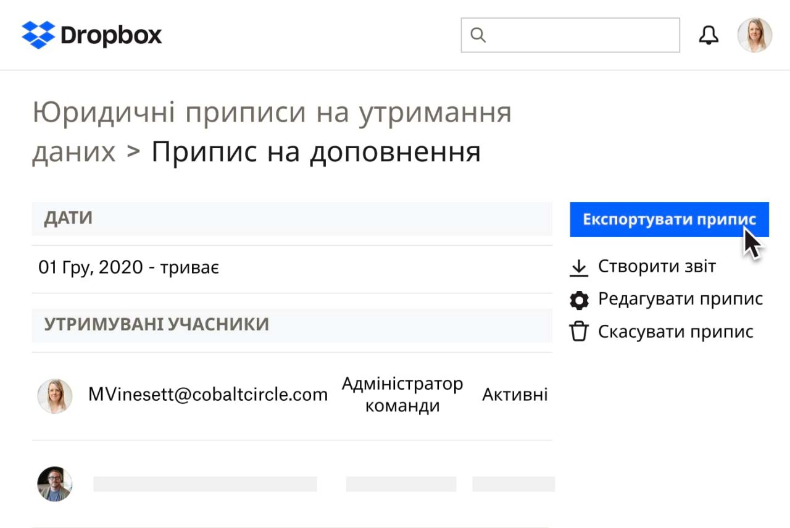The width and height of the screenshot is (790, 528).
Task: Click the avatar next to MVinesett@cobaltcircle.com
Action: [54, 395]
